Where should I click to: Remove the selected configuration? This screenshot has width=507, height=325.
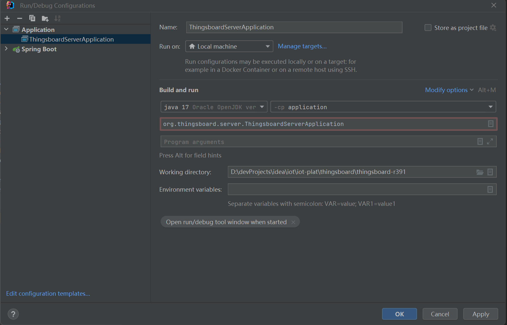[x=20, y=18]
